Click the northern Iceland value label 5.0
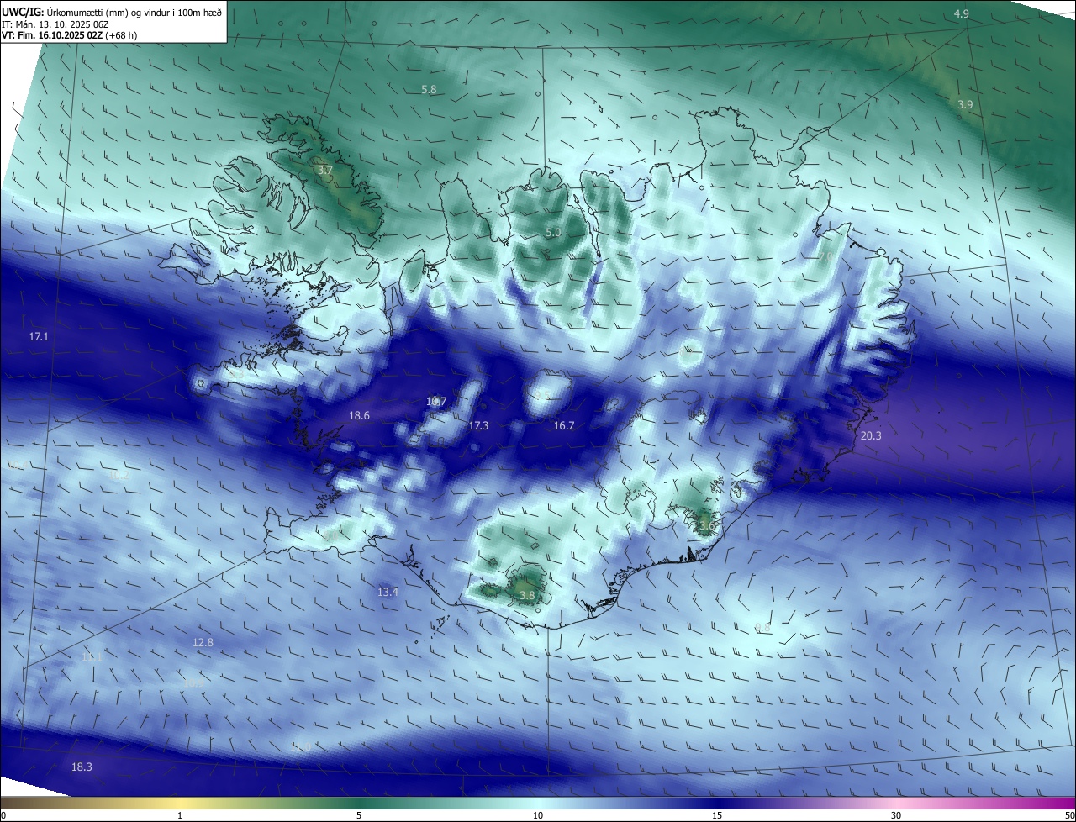Image resolution: width=1076 pixels, height=822 pixels. [552, 232]
